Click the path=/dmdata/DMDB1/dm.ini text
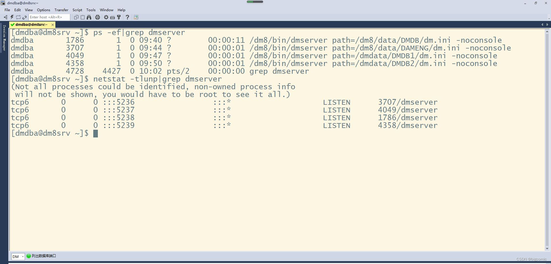551x264 pixels. [x=389, y=56]
